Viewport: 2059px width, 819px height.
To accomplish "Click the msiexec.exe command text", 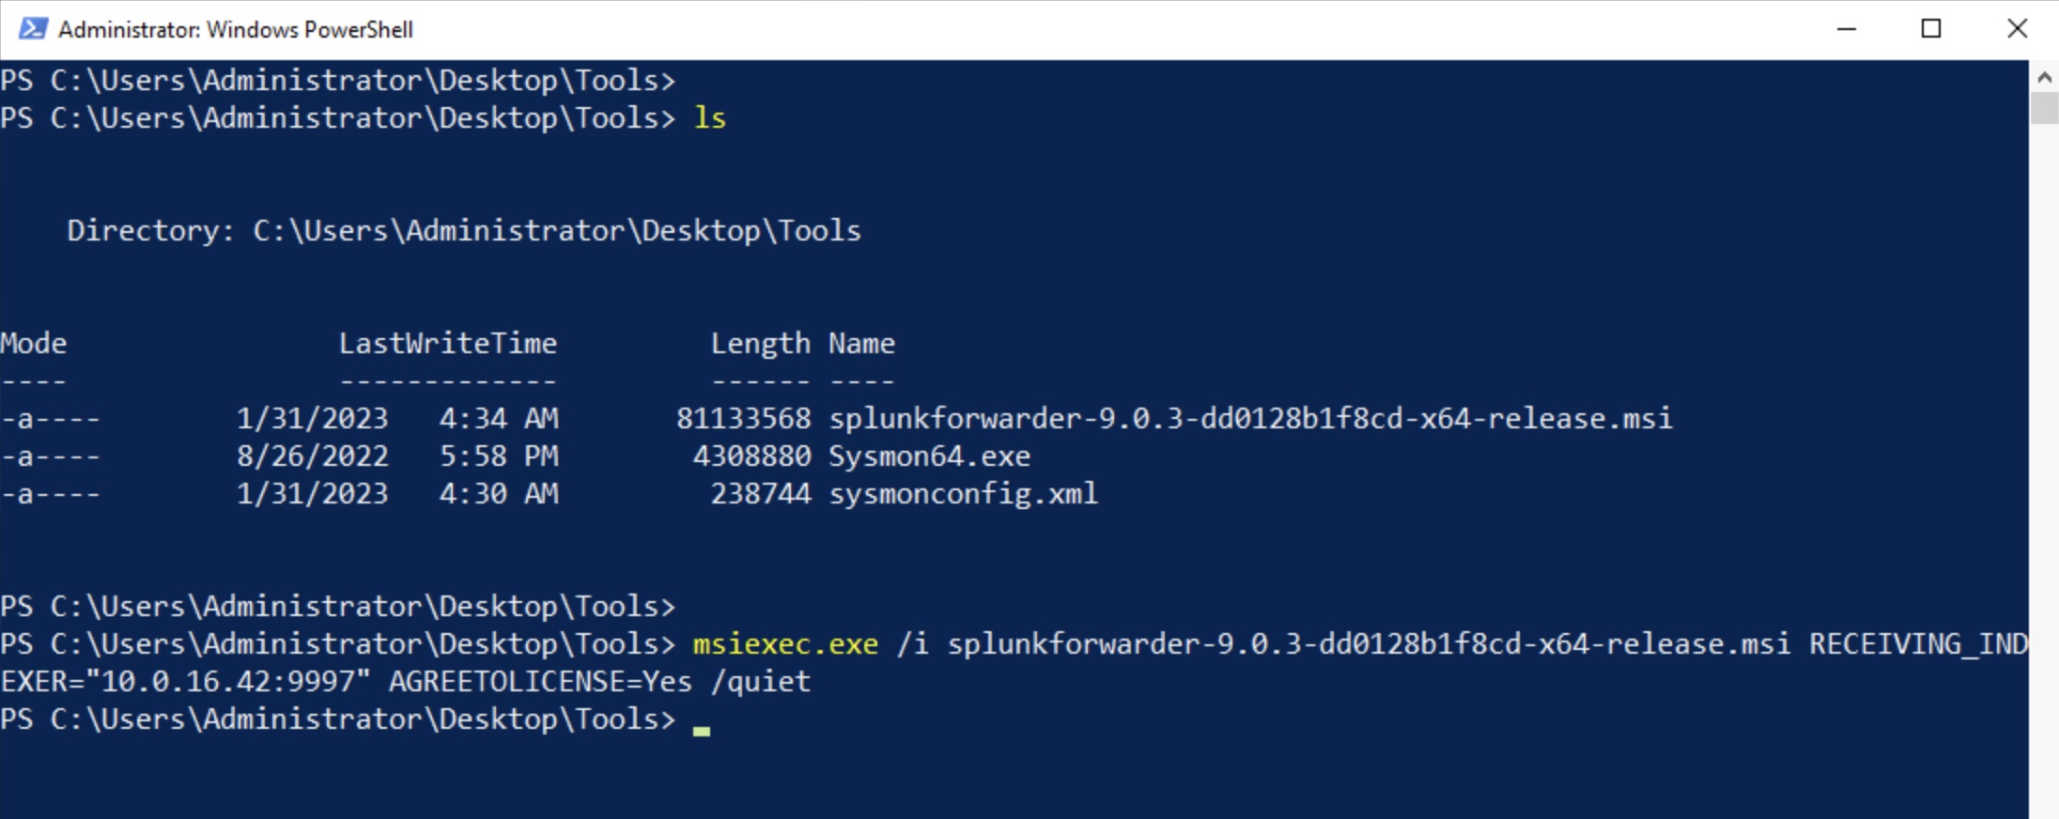I will (x=785, y=644).
